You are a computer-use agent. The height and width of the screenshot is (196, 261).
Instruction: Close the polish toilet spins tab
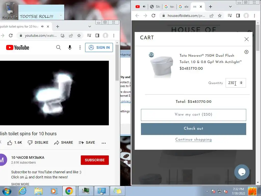click(x=48, y=27)
